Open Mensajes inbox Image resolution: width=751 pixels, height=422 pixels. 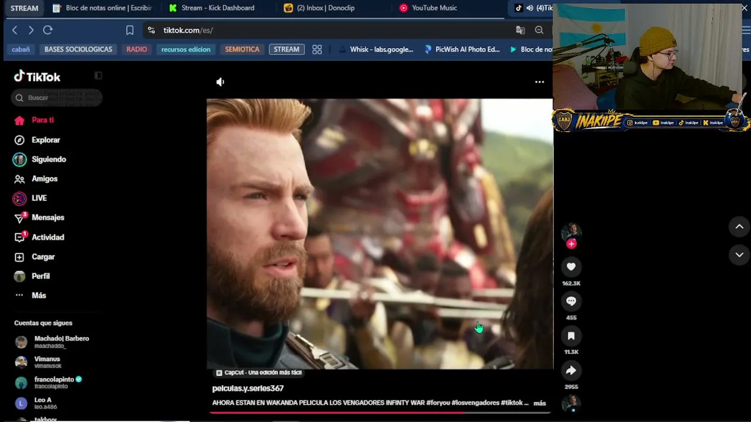click(x=39, y=217)
